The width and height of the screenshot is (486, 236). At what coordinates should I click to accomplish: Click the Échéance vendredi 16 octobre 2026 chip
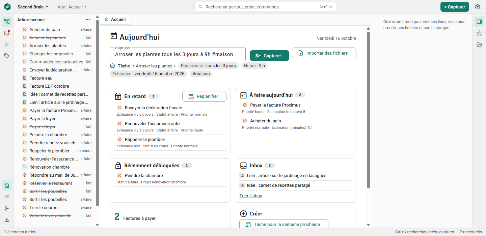click(148, 74)
